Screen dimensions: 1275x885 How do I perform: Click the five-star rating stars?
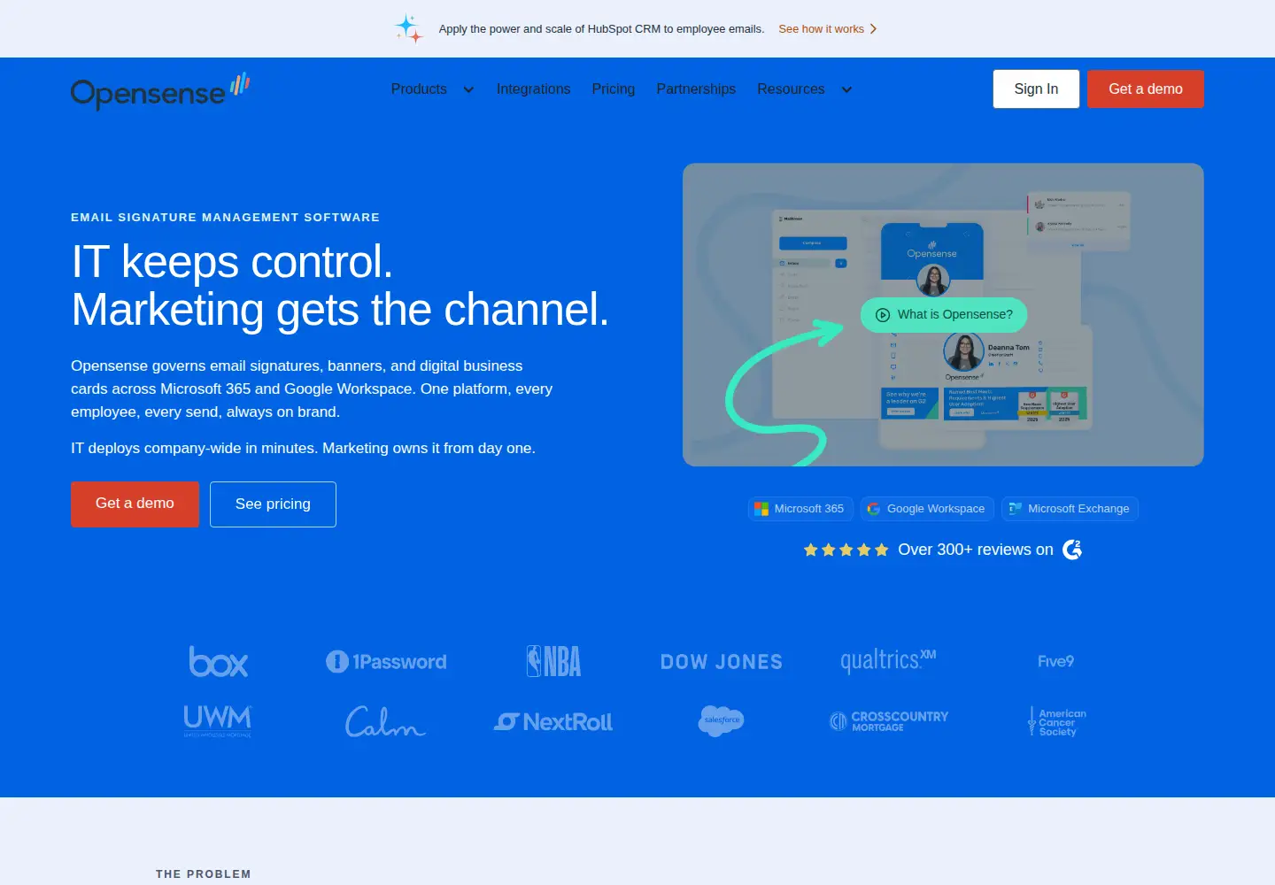(846, 550)
